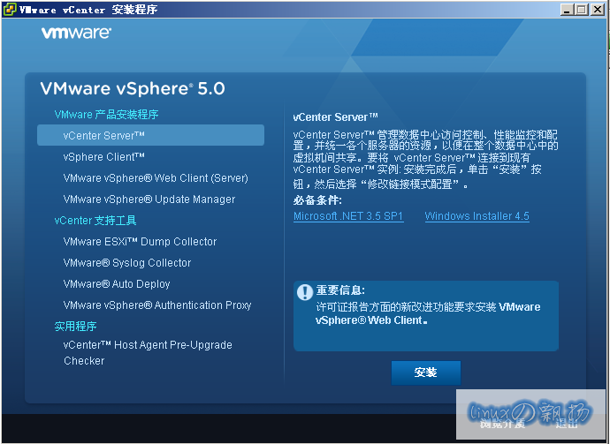Screen dimensions: 610x444
Task: Select VMware vSphere Update Manager
Action: tap(149, 199)
